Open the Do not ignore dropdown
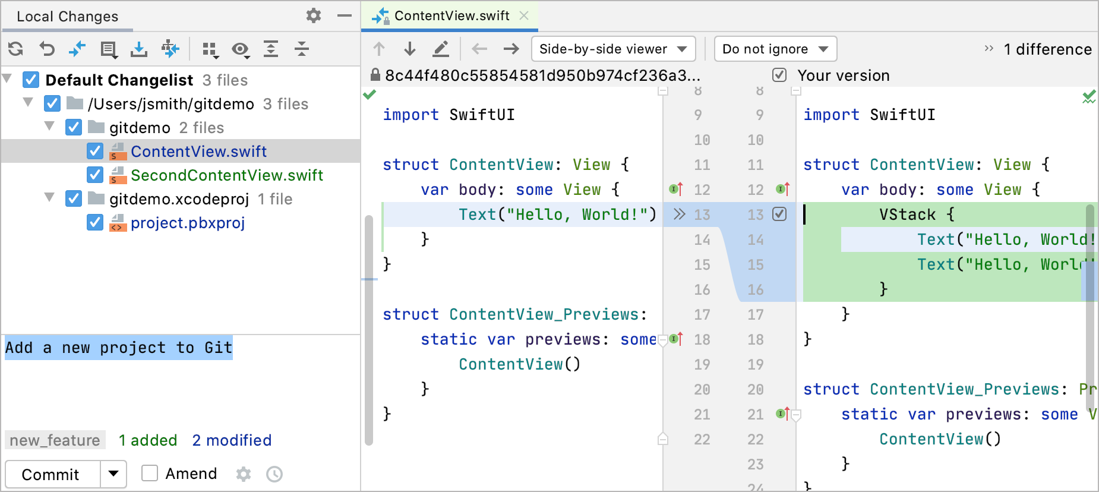1099x492 pixels. [x=775, y=49]
